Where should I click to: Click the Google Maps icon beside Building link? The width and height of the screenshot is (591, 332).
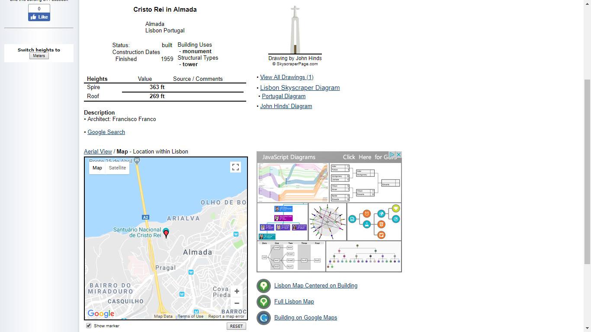pyautogui.click(x=263, y=318)
